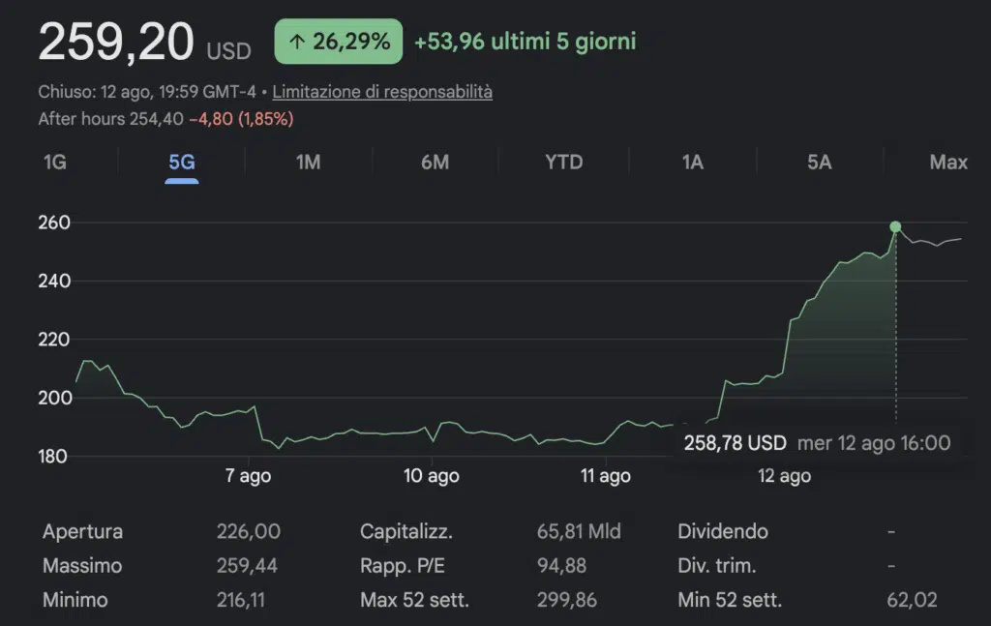Viewport: 991px width, 626px height.
Task: Click the 7 ago date axis label
Action: [248, 476]
